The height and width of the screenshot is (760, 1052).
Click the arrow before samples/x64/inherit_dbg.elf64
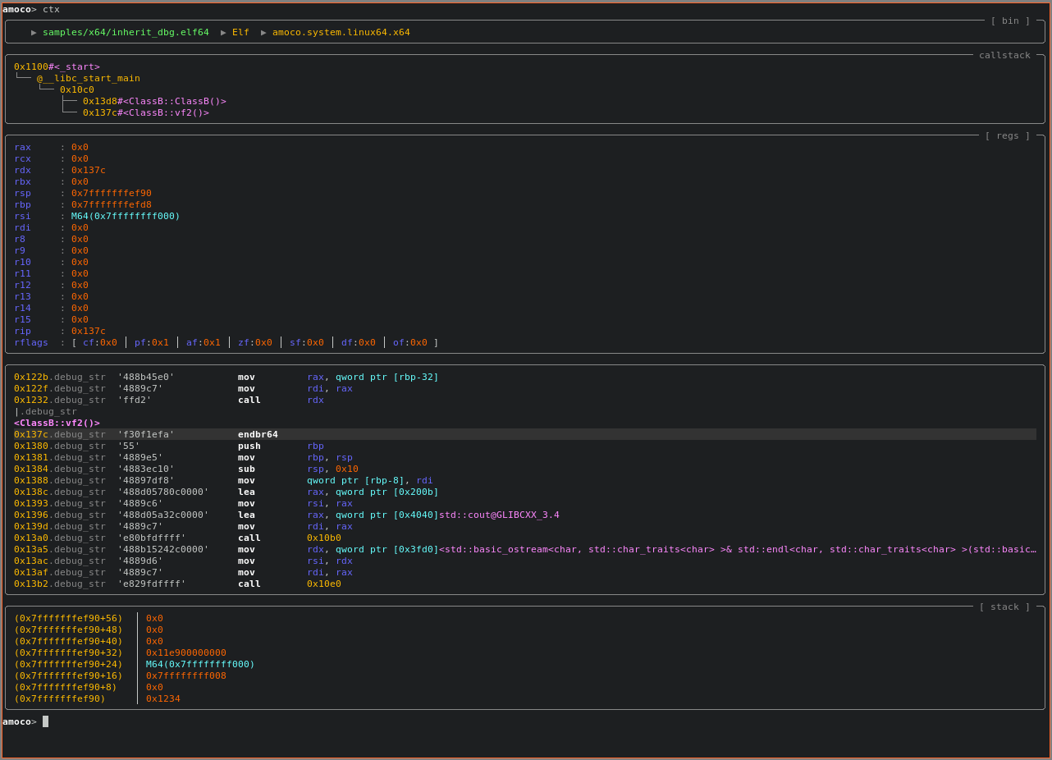(34, 33)
